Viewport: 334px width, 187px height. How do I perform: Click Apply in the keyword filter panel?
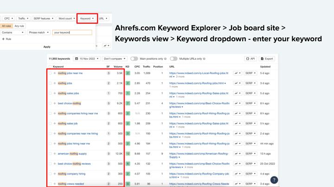pyautogui.click(x=47, y=47)
